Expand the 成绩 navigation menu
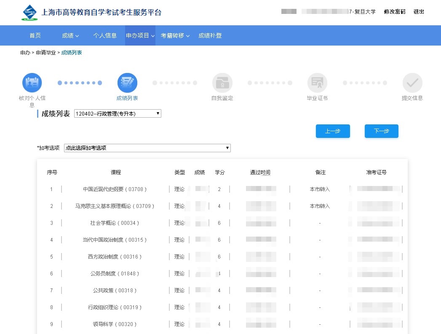Image resolution: width=441 pixels, height=334 pixels. coord(70,35)
